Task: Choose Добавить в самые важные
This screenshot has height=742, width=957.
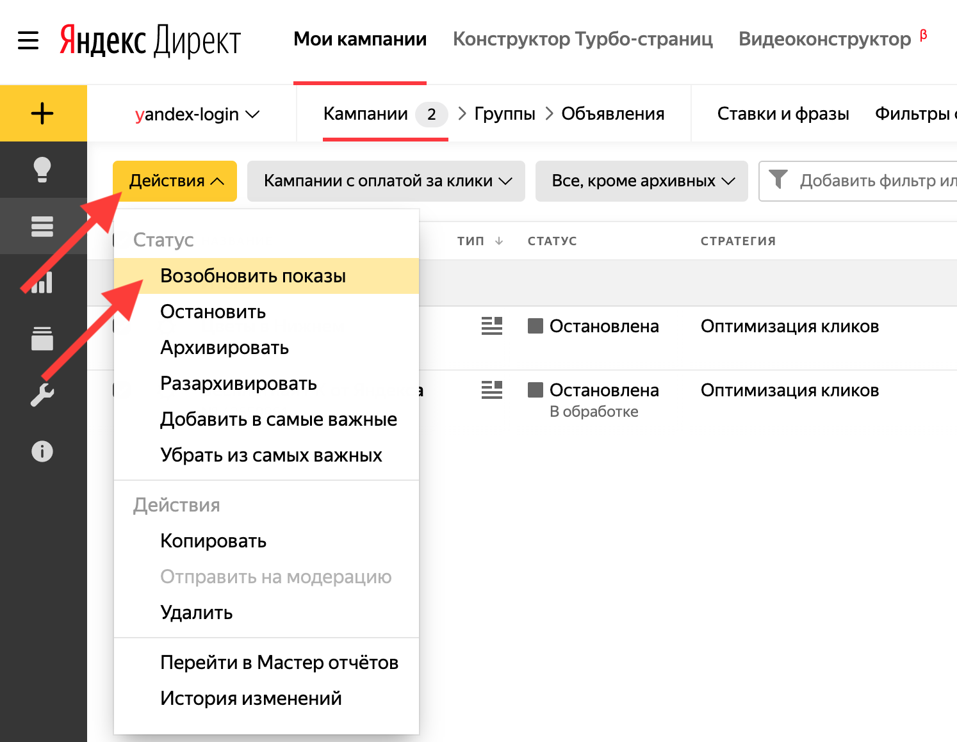Action: click(x=266, y=419)
